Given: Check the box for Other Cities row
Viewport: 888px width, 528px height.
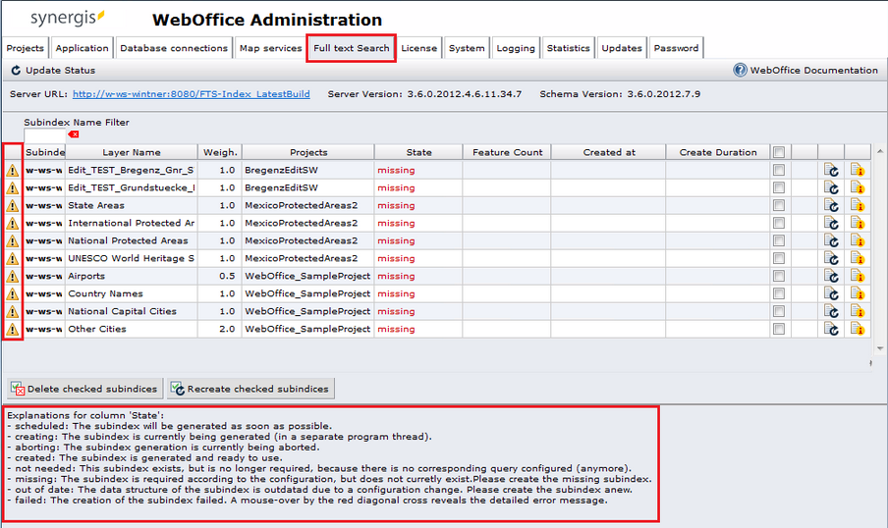Looking at the screenshot, I should click(x=779, y=329).
